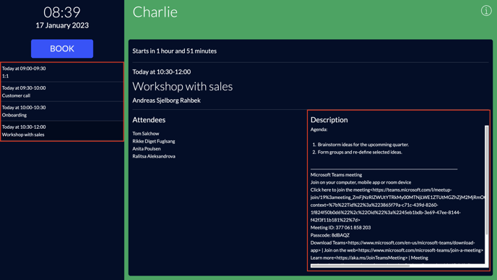
Task: Click 'Click here to join the meeting' link
Action: pyautogui.click(x=340, y=190)
